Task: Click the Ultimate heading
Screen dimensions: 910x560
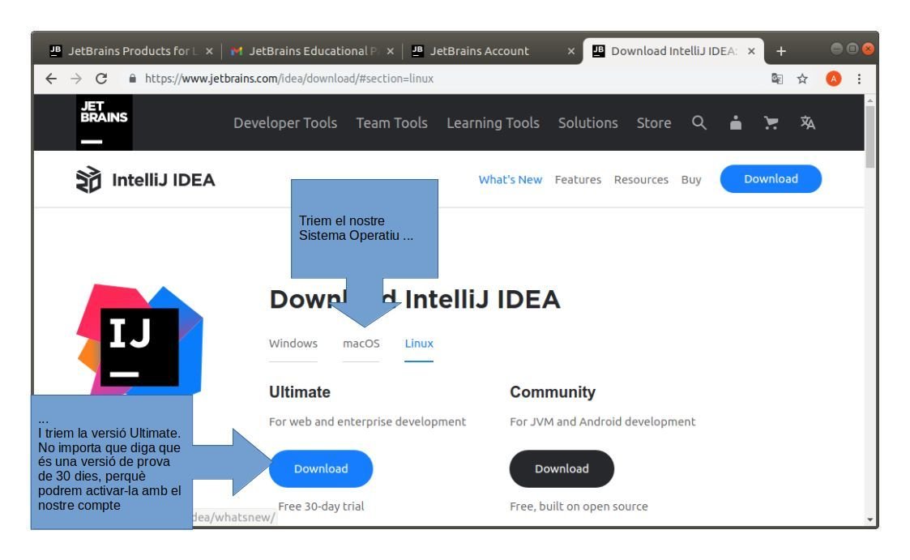Action: [300, 392]
